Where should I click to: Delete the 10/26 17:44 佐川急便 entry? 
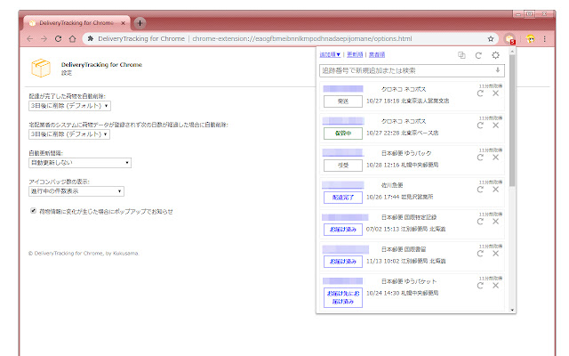(x=496, y=190)
